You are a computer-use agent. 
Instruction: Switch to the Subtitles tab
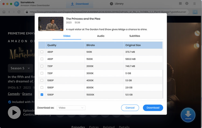[x=135, y=36]
